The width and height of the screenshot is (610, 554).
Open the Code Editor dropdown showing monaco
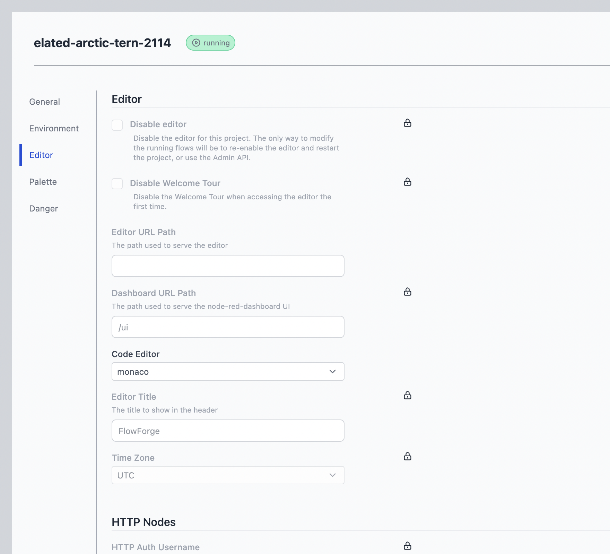click(x=228, y=371)
